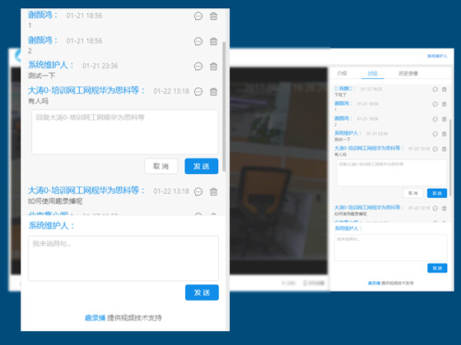
Task: Click reply icon on 有人吗 comment
Action: (x=198, y=92)
